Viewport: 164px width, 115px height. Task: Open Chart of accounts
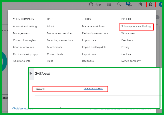(x=23, y=47)
